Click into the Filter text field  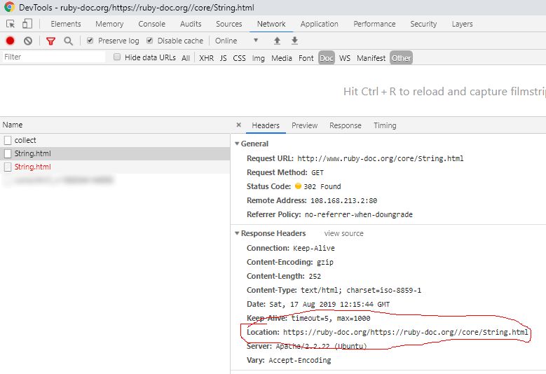53,57
